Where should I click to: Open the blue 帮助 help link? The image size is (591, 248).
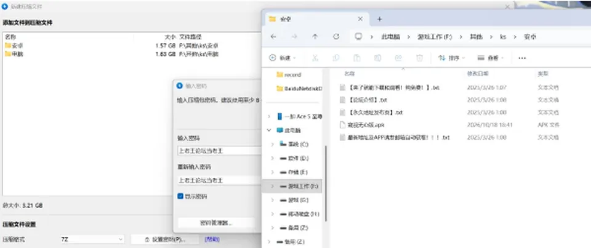tap(212, 239)
